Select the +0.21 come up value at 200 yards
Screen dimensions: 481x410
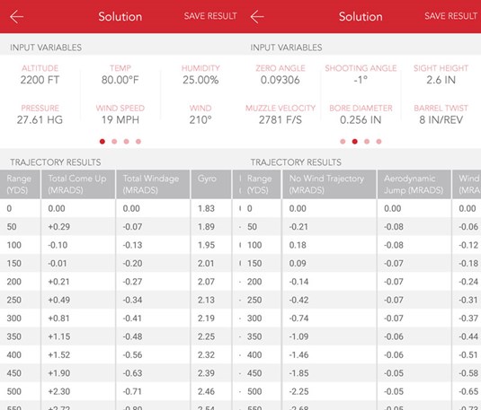click(x=58, y=282)
